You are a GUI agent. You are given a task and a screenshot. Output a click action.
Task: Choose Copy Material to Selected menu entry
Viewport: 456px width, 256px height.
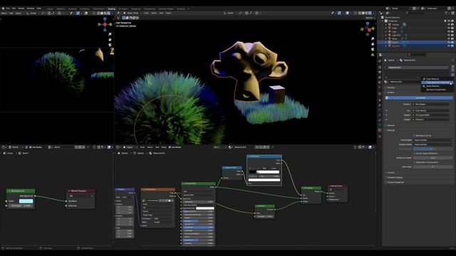[437, 82]
